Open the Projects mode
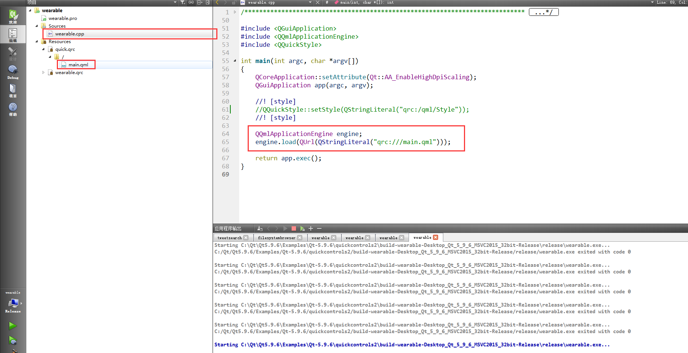688x353 pixels. click(x=13, y=90)
